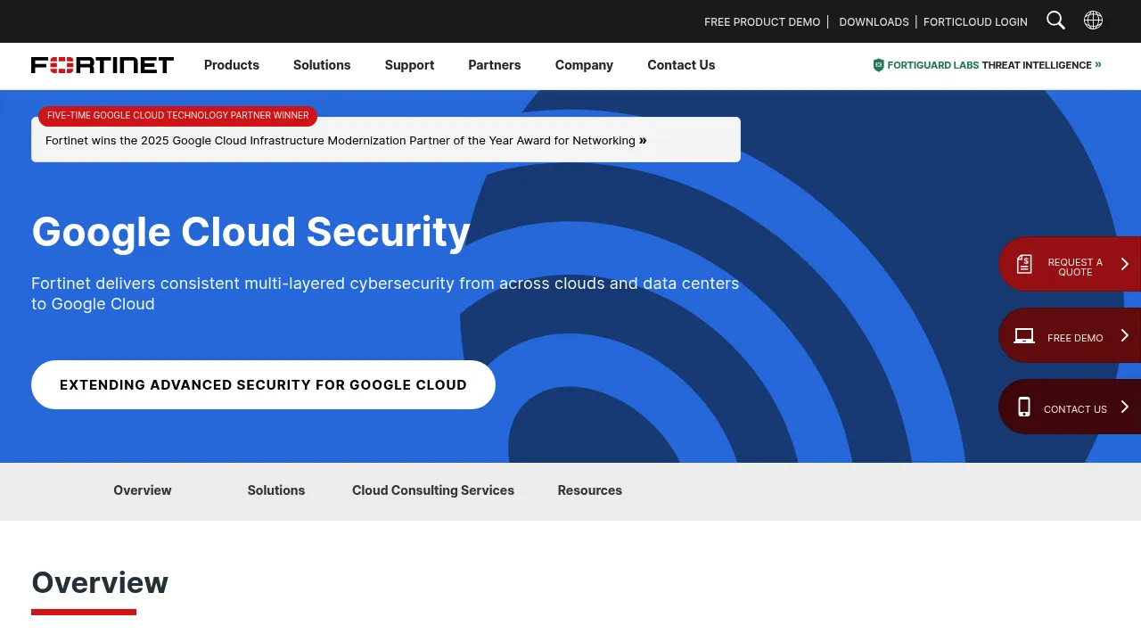Viewport: 1141px width, 642px height.
Task: Click the text starting Fortinet delivers consistent multi-layered
Action: tap(385, 293)
